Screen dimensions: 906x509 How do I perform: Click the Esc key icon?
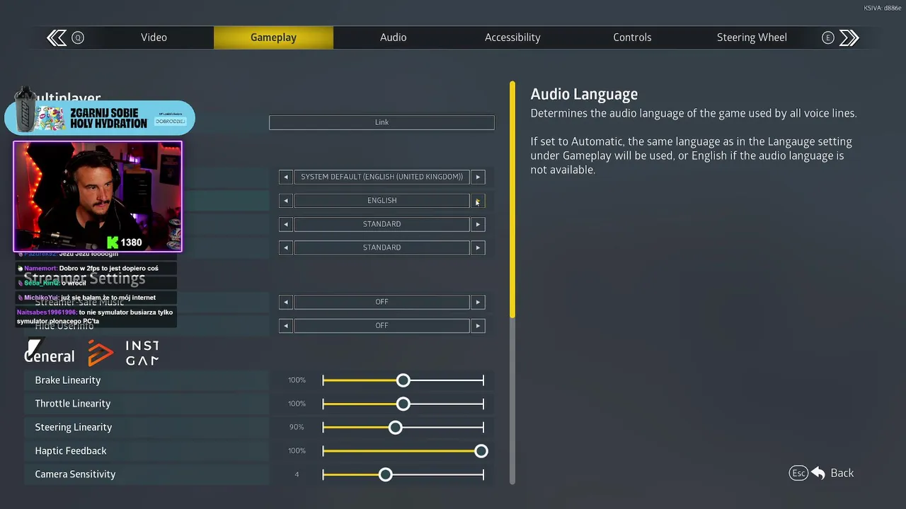pos(798,473)
